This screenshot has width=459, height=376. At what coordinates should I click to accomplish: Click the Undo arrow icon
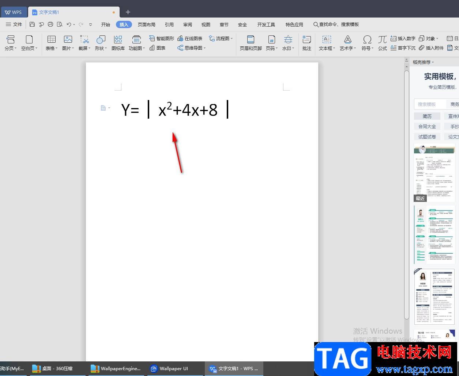click(x=69, y=24)
